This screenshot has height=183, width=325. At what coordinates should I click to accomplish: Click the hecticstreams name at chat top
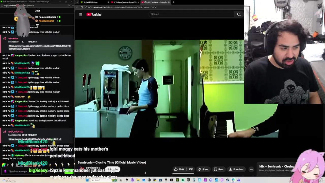point(46,21)
